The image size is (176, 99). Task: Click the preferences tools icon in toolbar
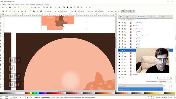tap(90, 7)
